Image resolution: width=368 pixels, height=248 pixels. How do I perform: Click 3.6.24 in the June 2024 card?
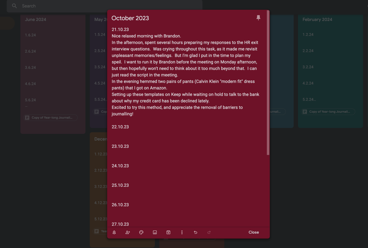tap(31, 68)
